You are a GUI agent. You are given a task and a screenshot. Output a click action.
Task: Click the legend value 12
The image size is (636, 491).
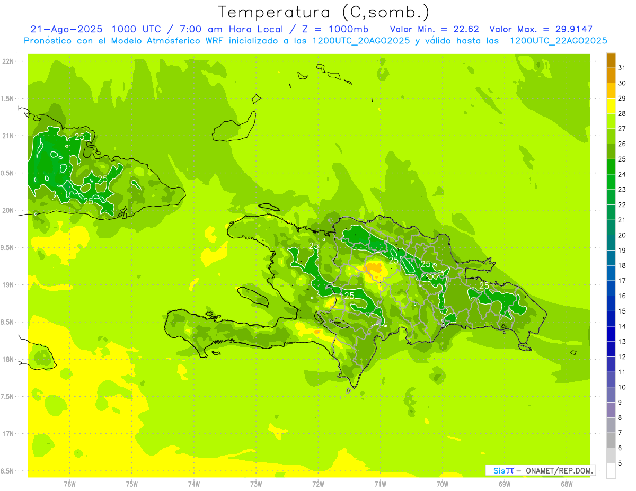(622, 357)
